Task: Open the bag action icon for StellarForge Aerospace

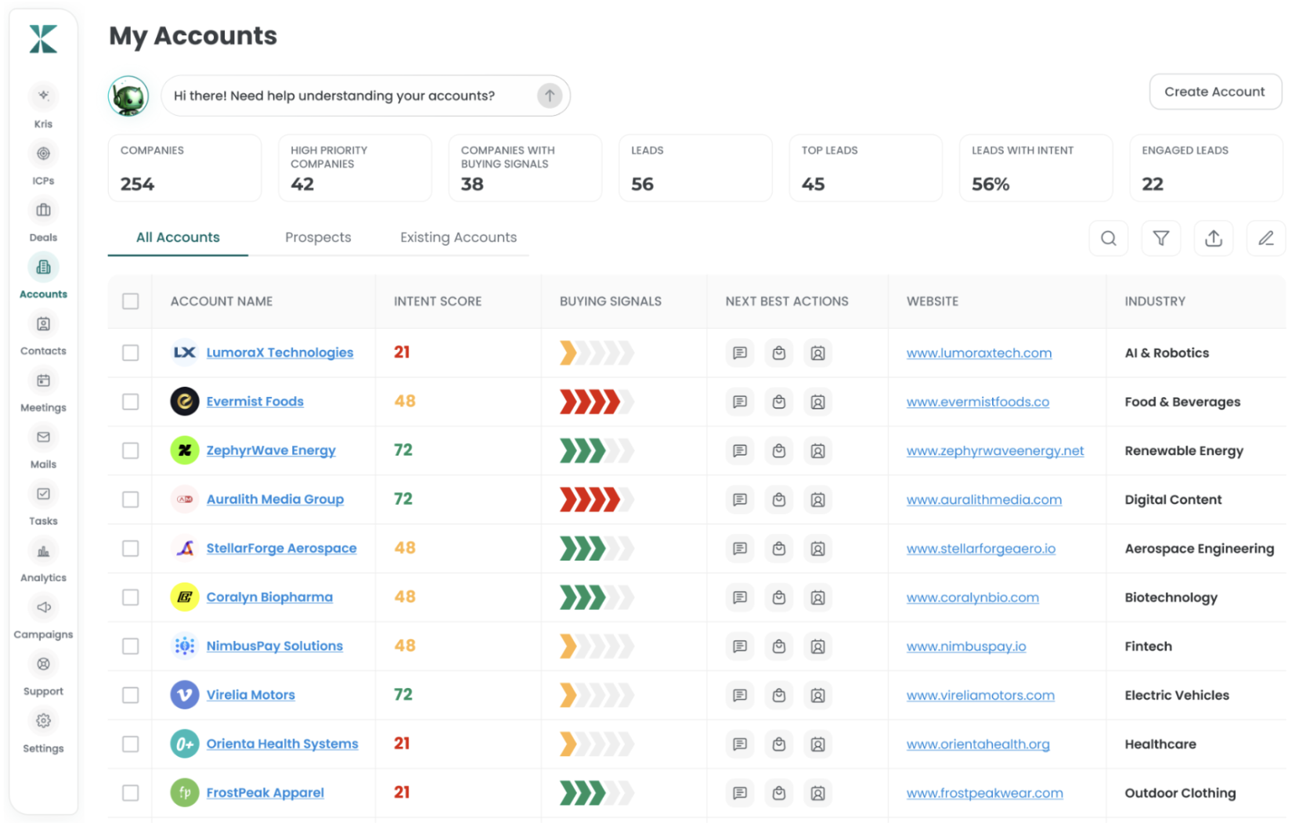Action: click(x=779, y=549)
